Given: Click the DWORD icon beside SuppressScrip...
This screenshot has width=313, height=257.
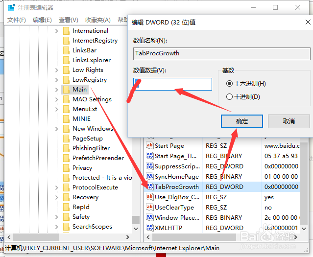Looking at the screenshot, I should coord(150,166).
